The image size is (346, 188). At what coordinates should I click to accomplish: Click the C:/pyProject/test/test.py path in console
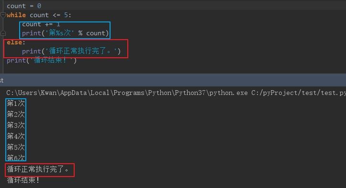(299, 93)
